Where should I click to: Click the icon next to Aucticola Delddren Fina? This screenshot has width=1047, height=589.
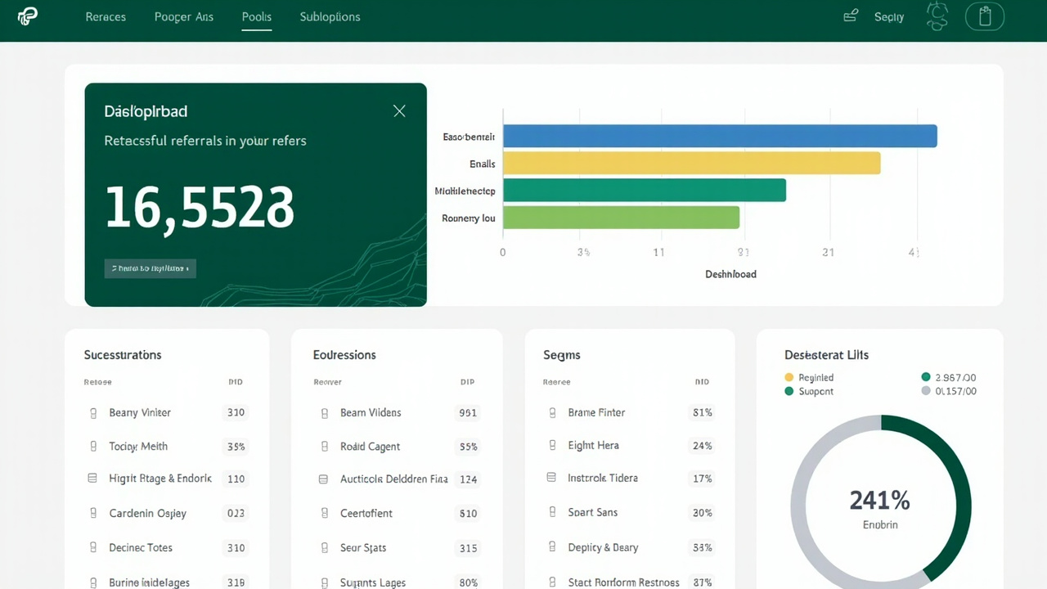point(324,479)
